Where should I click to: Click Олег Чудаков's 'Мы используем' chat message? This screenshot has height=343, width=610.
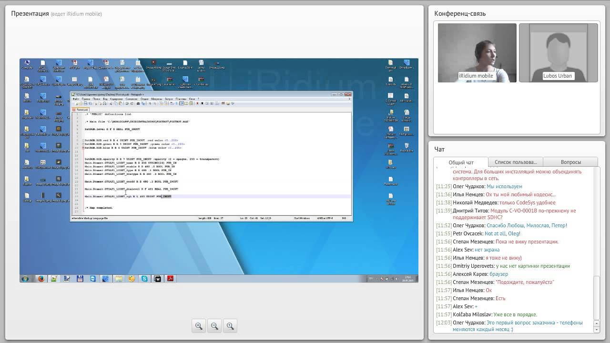click(504, 186)
